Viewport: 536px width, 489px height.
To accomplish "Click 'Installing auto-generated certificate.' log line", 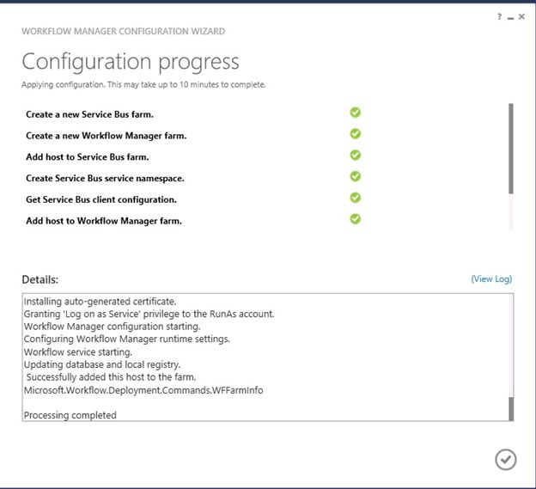I will [100, 302].
